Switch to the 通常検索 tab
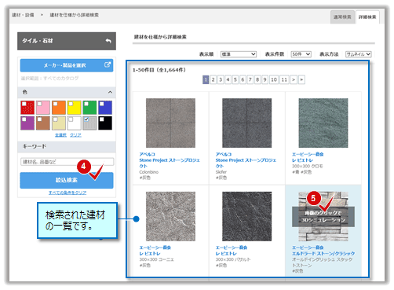This screenshot has height=290, width=394. [342, 17]
